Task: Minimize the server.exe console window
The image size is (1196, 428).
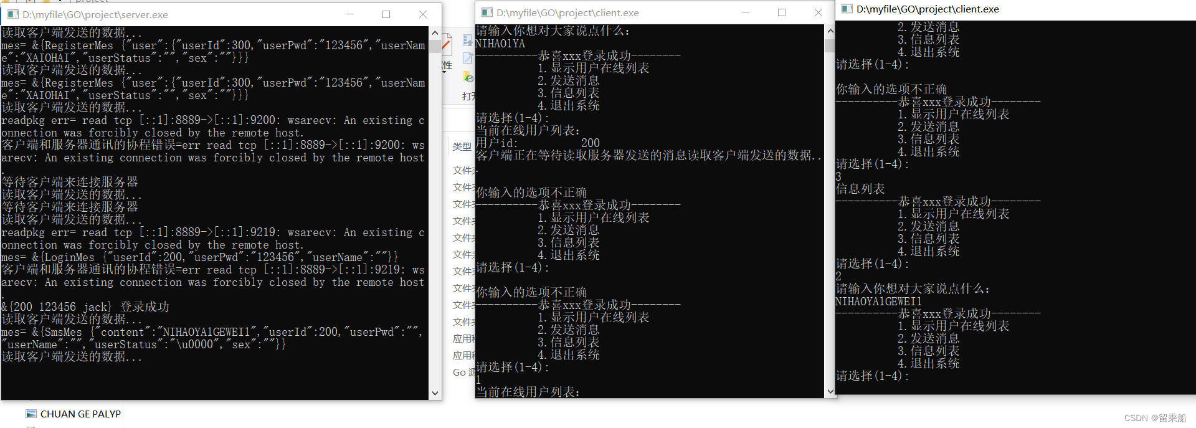Action: tap(350, 14)
